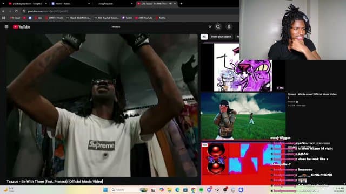Go back using the browser back arrow

tap(3, 11)
